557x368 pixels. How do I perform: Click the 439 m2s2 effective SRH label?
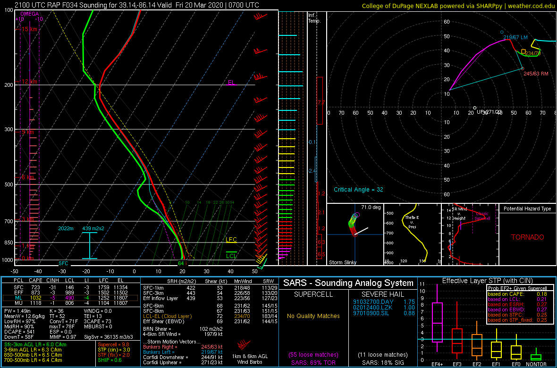93,228
